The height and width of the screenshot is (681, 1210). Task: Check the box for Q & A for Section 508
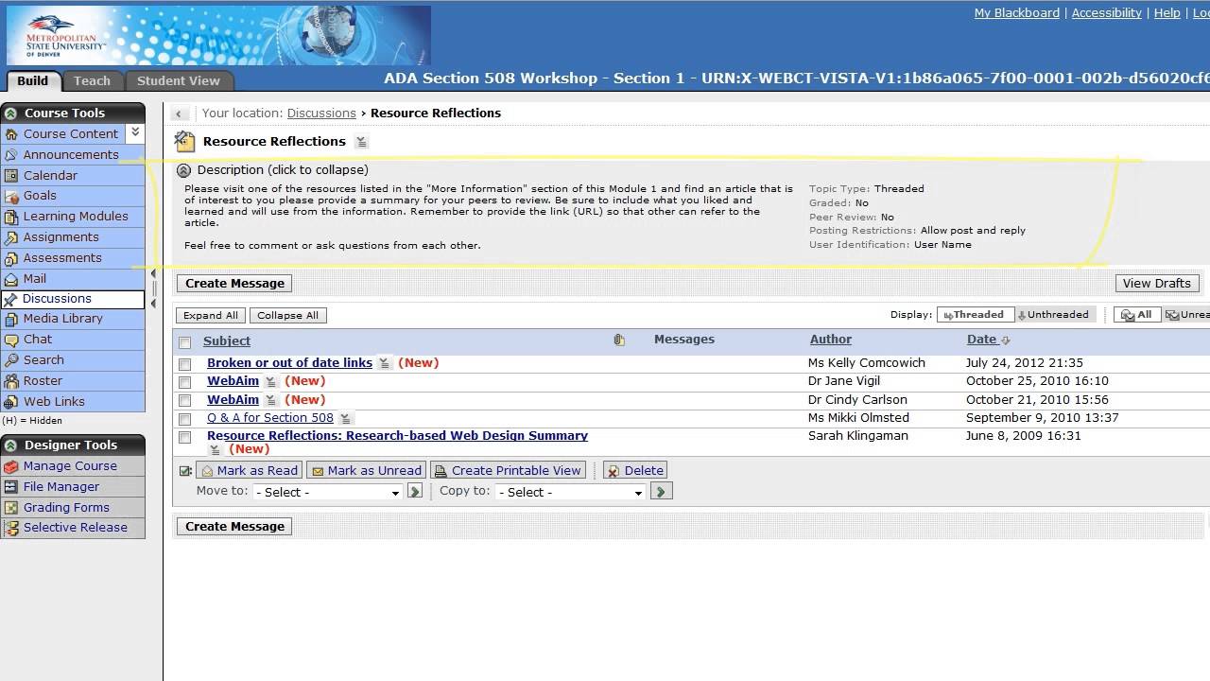(185, 419)
